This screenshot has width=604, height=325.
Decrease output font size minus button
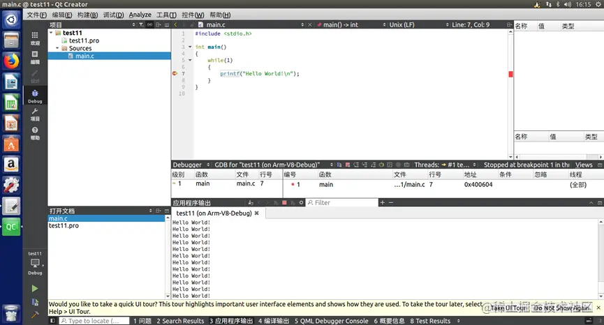click(391, 203)
